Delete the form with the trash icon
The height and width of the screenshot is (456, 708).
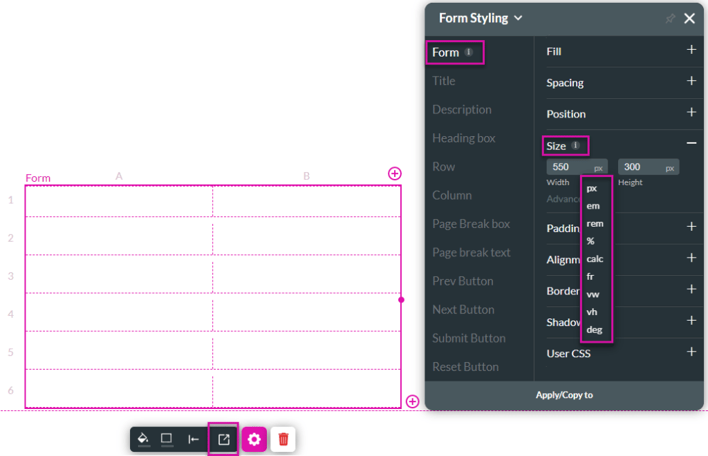283,439
